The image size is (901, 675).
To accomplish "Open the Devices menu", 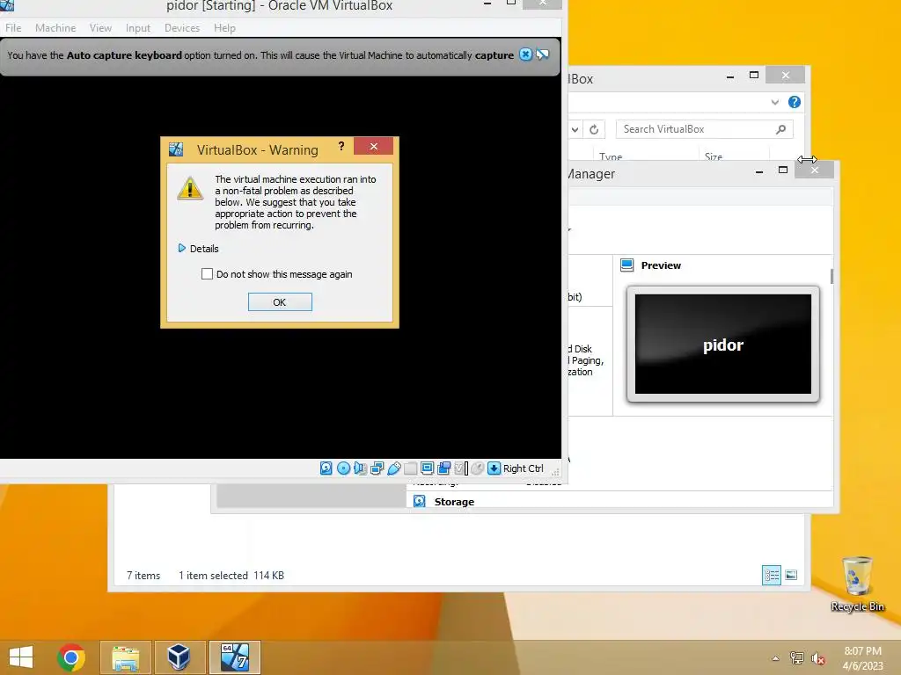I will (x=182, y=27).
